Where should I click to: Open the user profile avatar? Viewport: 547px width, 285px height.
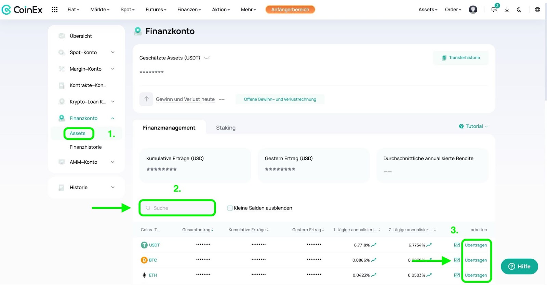(x=473, y=10)
